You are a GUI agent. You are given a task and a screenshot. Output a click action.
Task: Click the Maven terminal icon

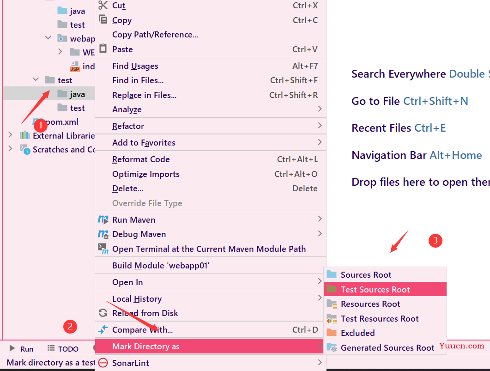(103, 249)
